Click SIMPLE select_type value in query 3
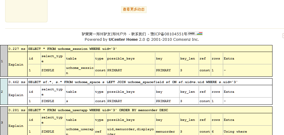284x135 pixels. pos(48,132)
